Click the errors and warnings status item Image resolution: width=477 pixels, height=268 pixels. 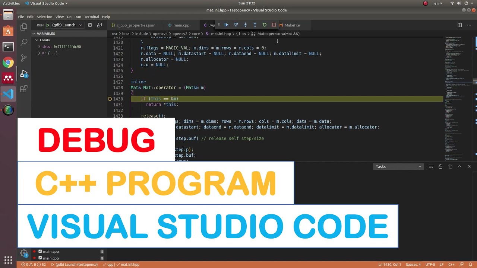point(34,265)
